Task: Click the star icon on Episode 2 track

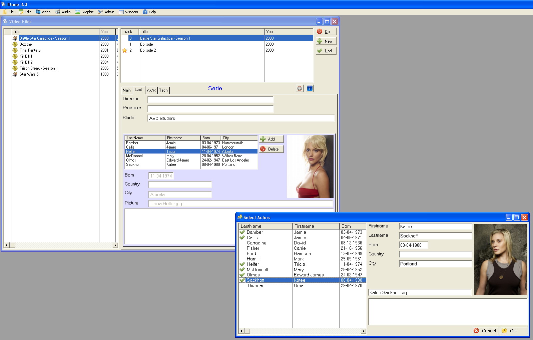Action: pos(125,51)
